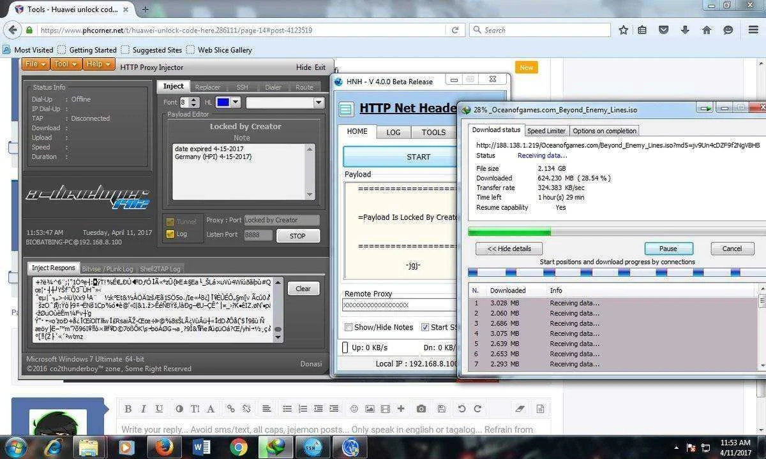Click Underline in the reply editor toolbar
Image resolution: width=766 pixels, height=459 pixels.
pos(159,409)
